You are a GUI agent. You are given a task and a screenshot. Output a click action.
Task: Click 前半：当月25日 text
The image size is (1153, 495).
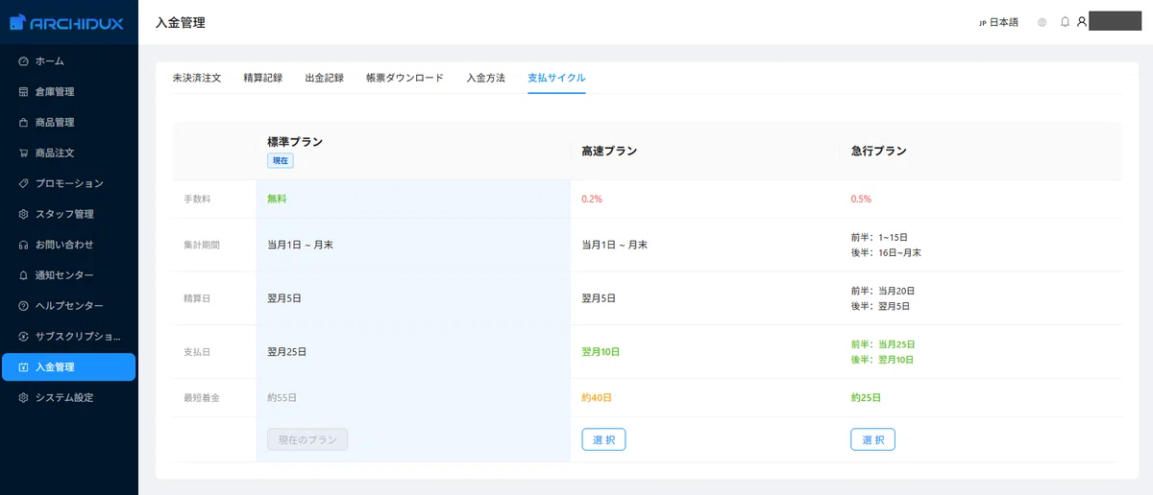pyautogui.click(x=882, y=343)
